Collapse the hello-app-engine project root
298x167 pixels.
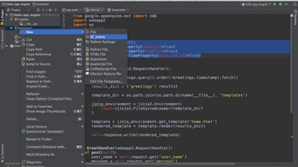coord(7,15)
